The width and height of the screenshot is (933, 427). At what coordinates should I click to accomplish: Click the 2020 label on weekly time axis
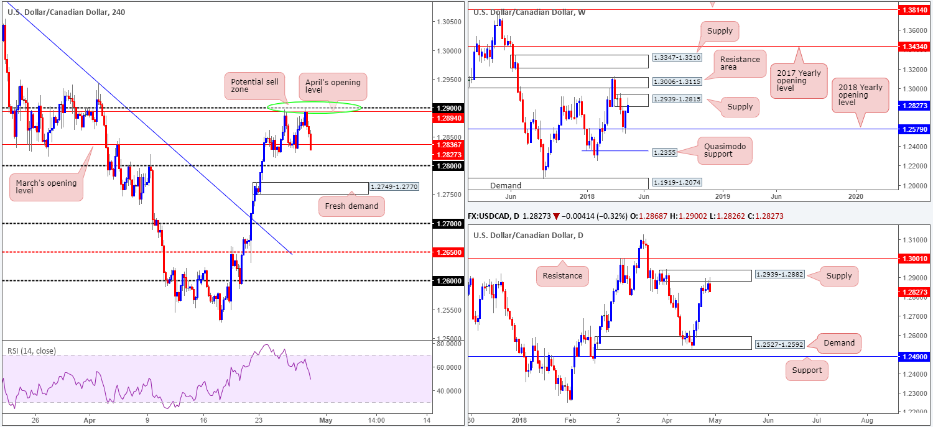[855, 196]
